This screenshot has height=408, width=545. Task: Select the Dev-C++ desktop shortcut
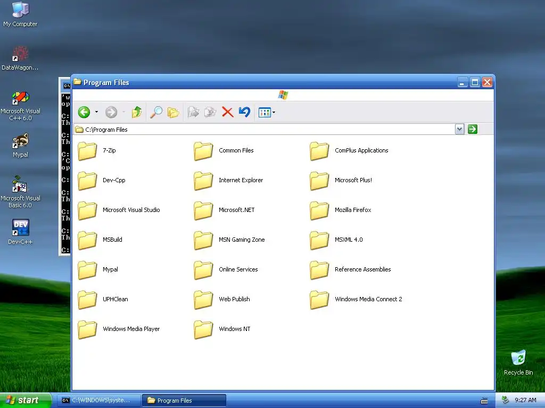coord(20,232)
